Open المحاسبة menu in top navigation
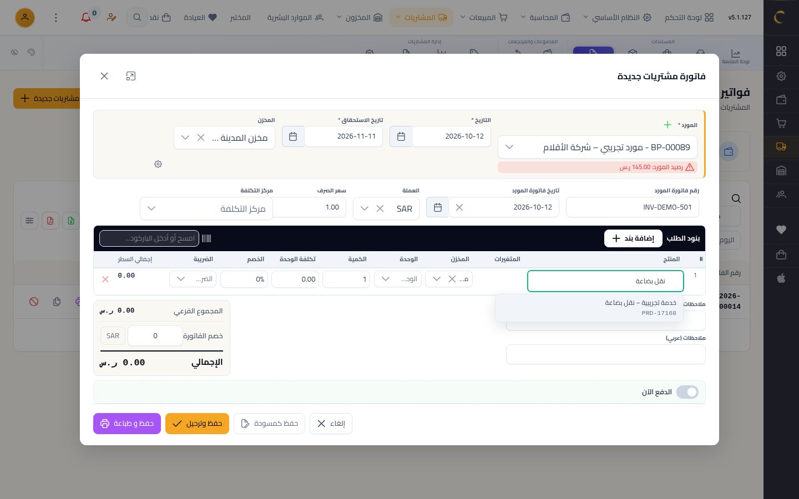Viewport: 799px width, 499px height. 545,18
